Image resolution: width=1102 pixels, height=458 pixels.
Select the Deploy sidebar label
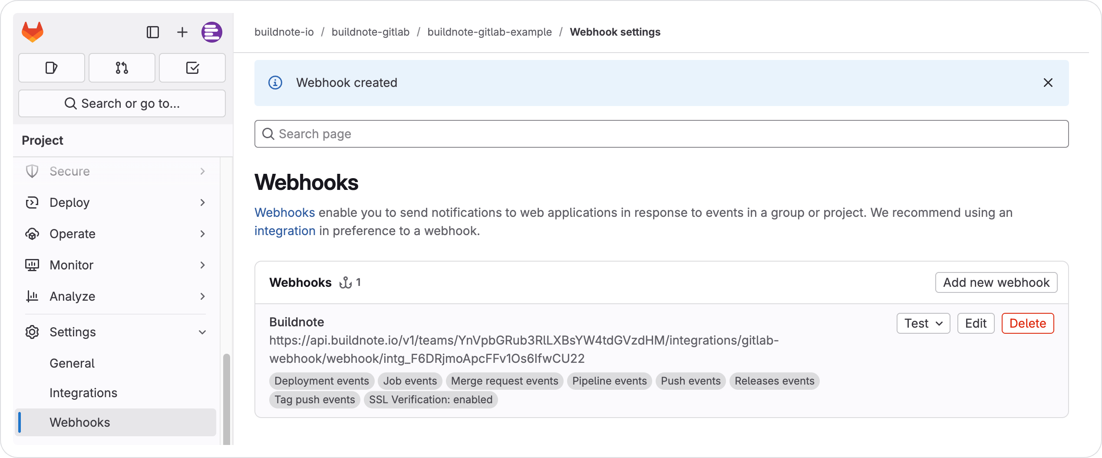(69, 202)
